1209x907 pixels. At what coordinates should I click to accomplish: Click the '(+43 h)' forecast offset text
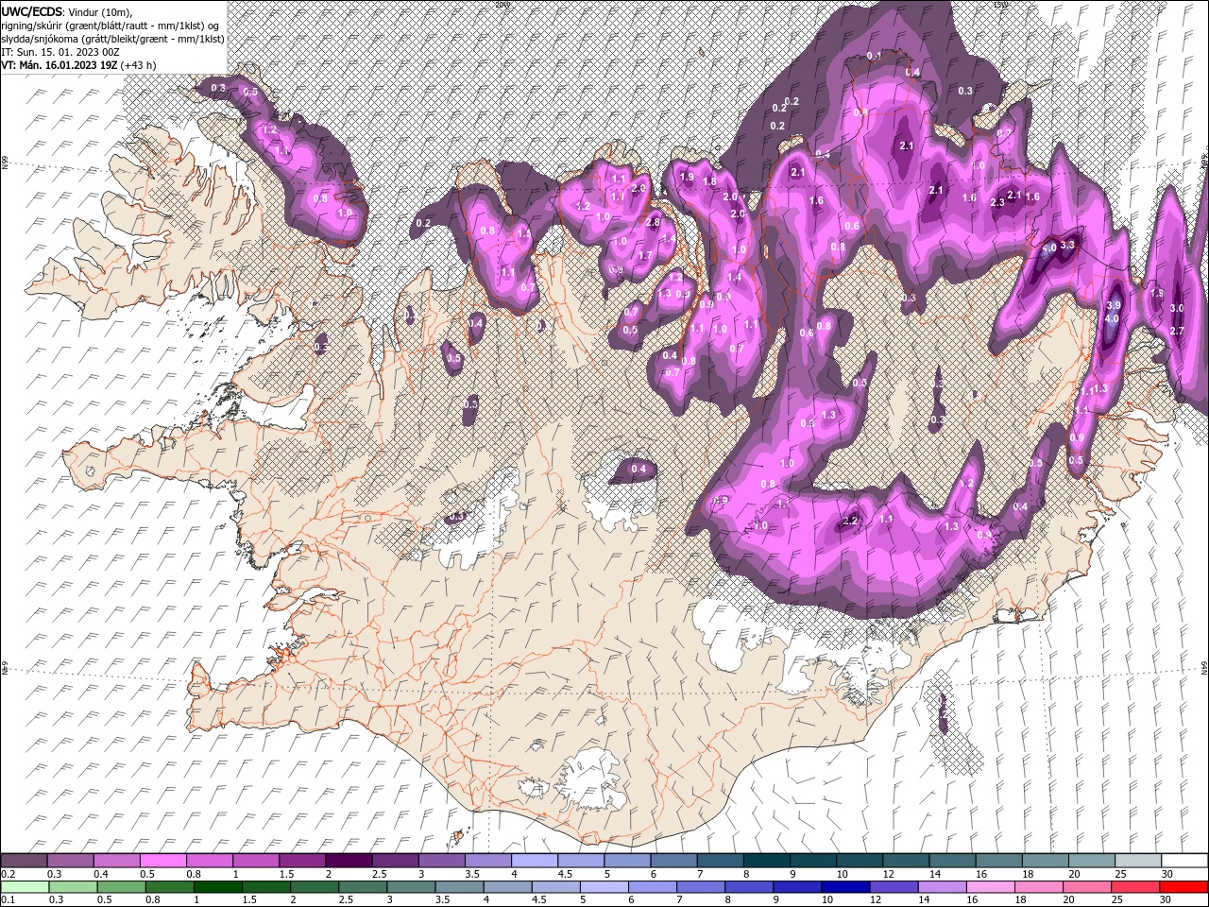pos(139,65)
